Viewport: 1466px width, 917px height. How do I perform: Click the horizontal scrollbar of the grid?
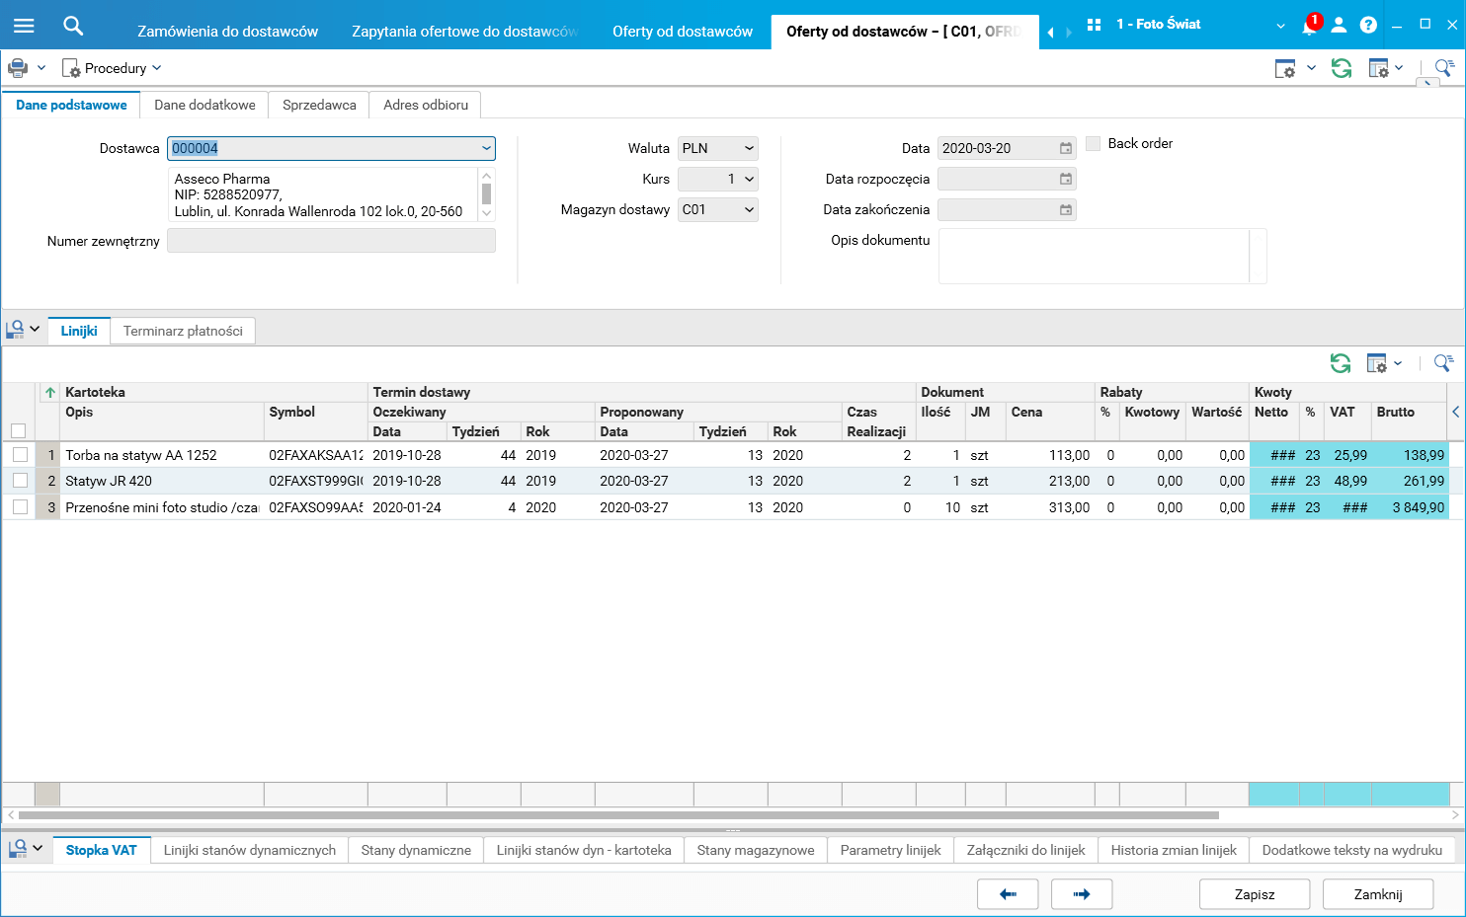point(618,815)
